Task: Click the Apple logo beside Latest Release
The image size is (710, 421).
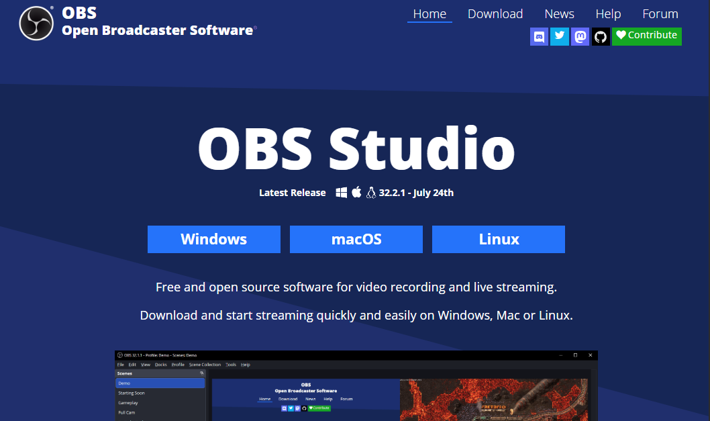Action: pyautogui.click(x=357, y=192)
